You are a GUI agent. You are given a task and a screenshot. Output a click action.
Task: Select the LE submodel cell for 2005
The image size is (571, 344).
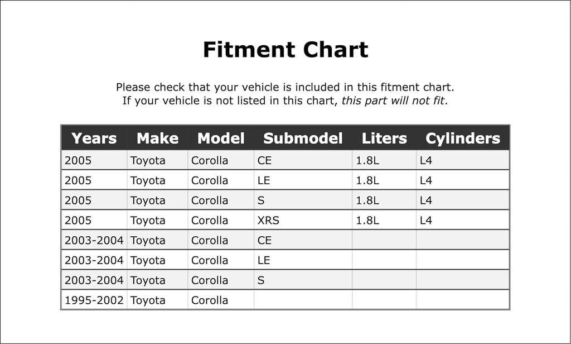tap(264, 181)
